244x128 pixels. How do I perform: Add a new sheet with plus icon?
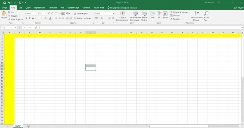(x=28, y=126)
